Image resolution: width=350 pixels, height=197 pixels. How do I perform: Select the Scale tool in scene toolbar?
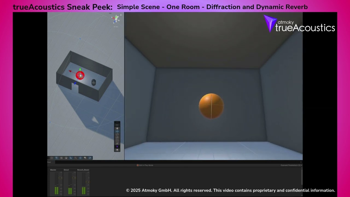117,137
